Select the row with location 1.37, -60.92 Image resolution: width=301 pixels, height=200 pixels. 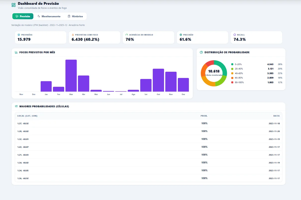coord(148,123)
